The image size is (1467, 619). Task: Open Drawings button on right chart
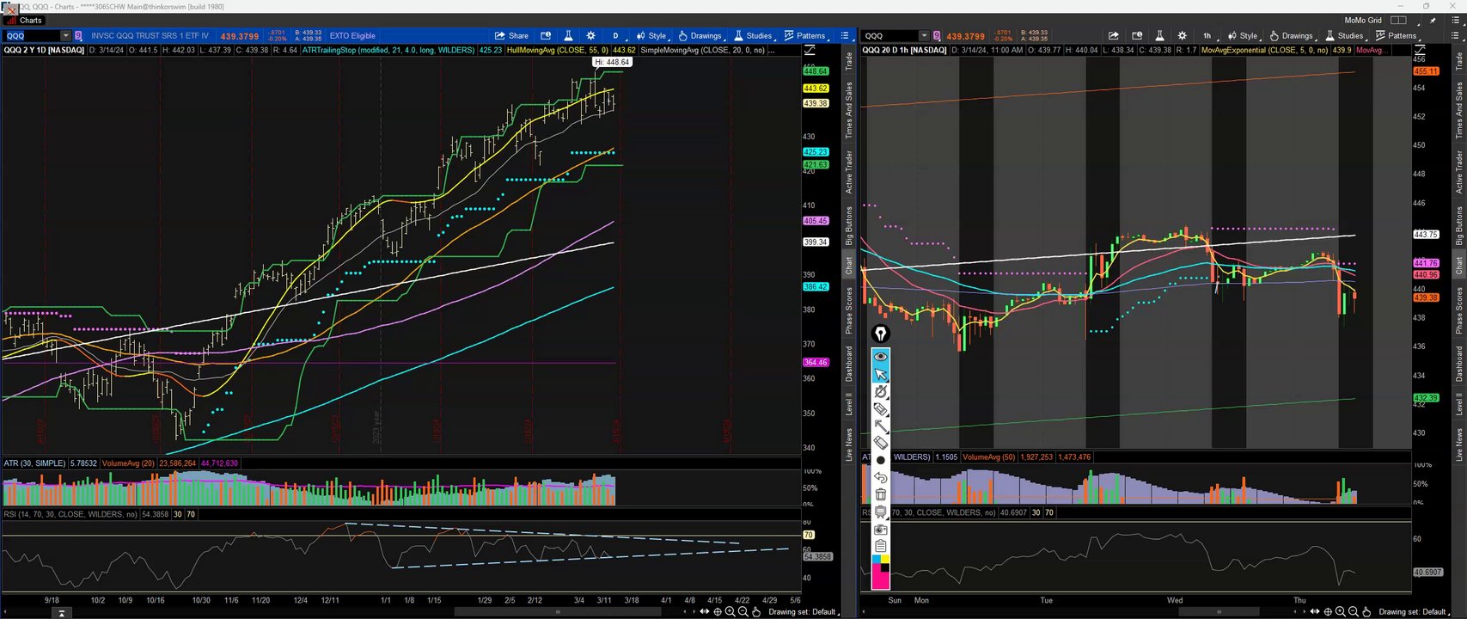point(1292,36)
